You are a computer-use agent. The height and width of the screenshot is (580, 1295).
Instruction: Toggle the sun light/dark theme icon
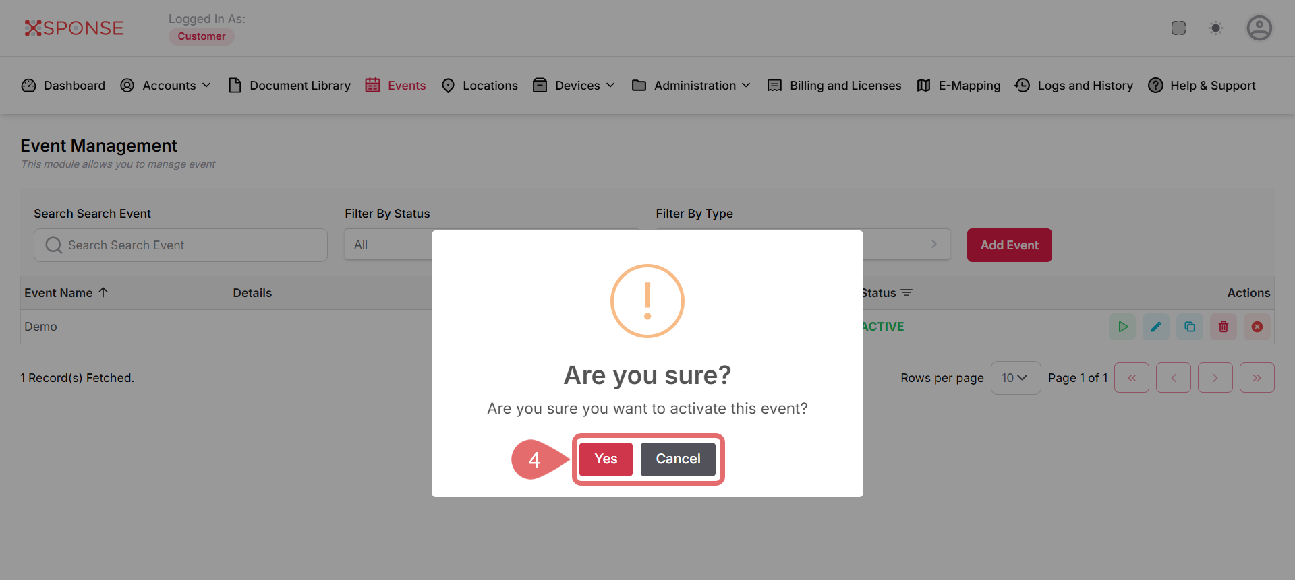pyautogui.click(x=1215, y=28)
